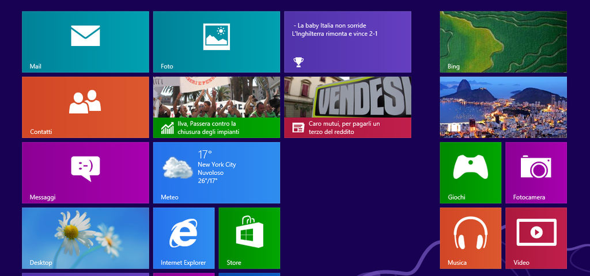Open the Desktop daisy wallpaper tile
Screen dimensions: 590x276
click(85, 238)
